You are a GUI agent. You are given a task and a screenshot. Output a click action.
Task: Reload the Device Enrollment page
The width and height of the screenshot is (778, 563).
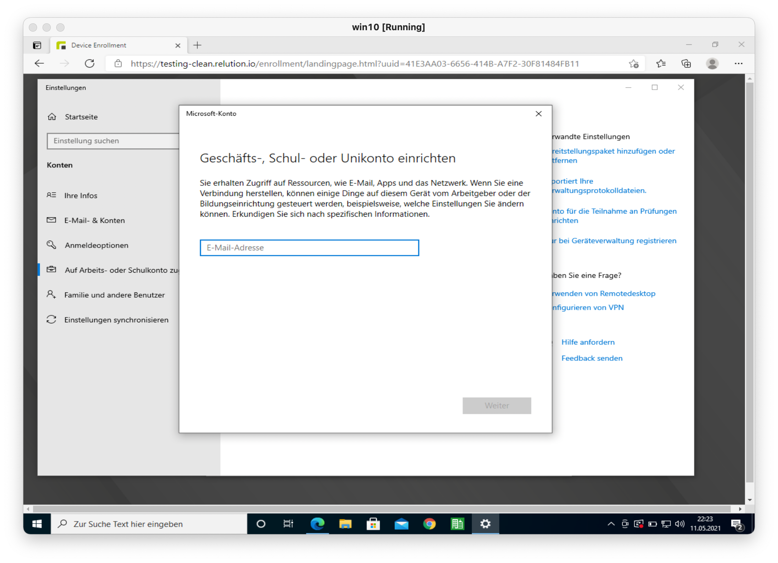coord(90,64)
